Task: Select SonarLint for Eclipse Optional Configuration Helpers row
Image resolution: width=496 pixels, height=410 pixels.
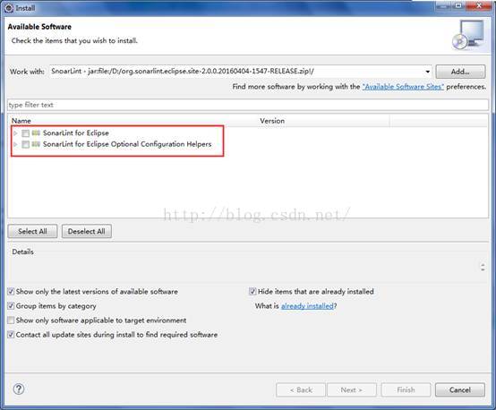Action: coord(127,144)
